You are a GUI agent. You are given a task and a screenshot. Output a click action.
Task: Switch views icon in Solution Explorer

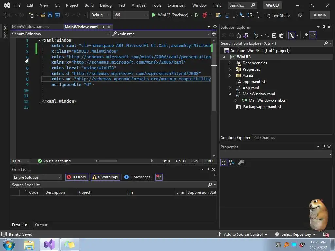pos(246,35)
